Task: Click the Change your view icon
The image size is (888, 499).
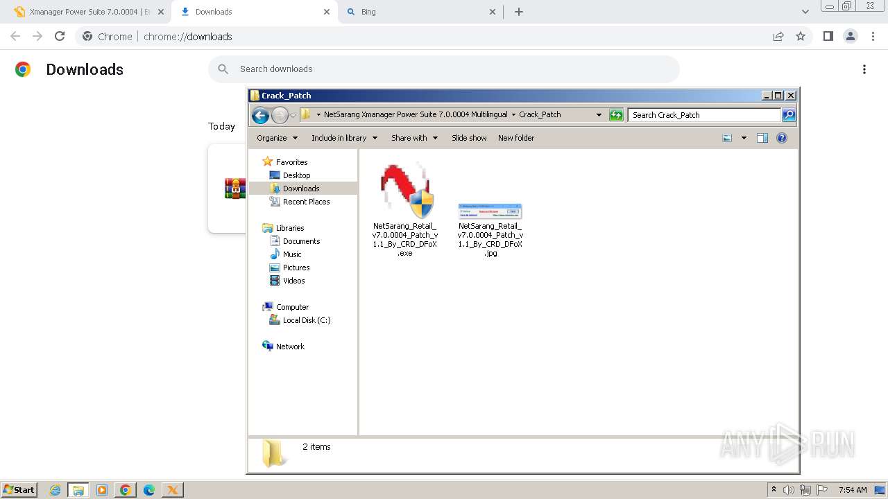Action: coord(727,138)
